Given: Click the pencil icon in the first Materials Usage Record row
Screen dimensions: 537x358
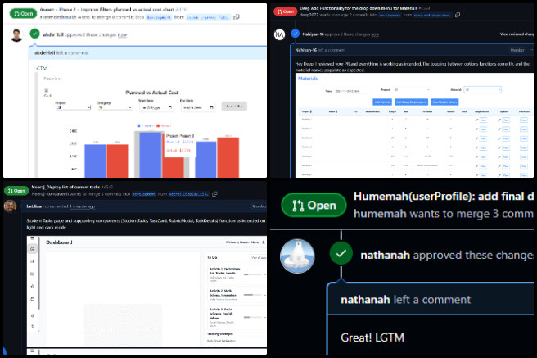Looking at the screenshot, I should (x=476, y=120).
